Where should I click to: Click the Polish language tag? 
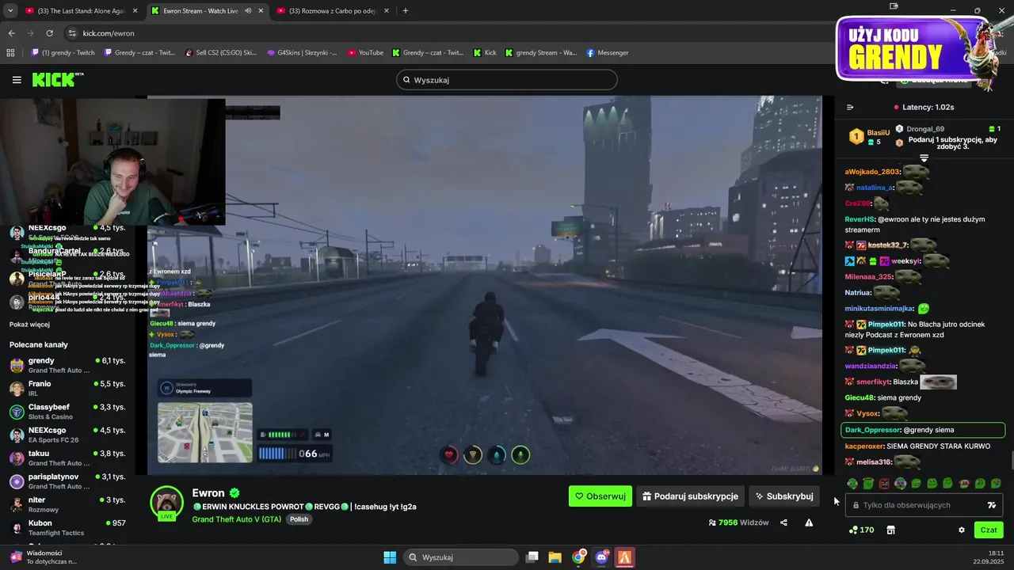[x=299, y=519]
